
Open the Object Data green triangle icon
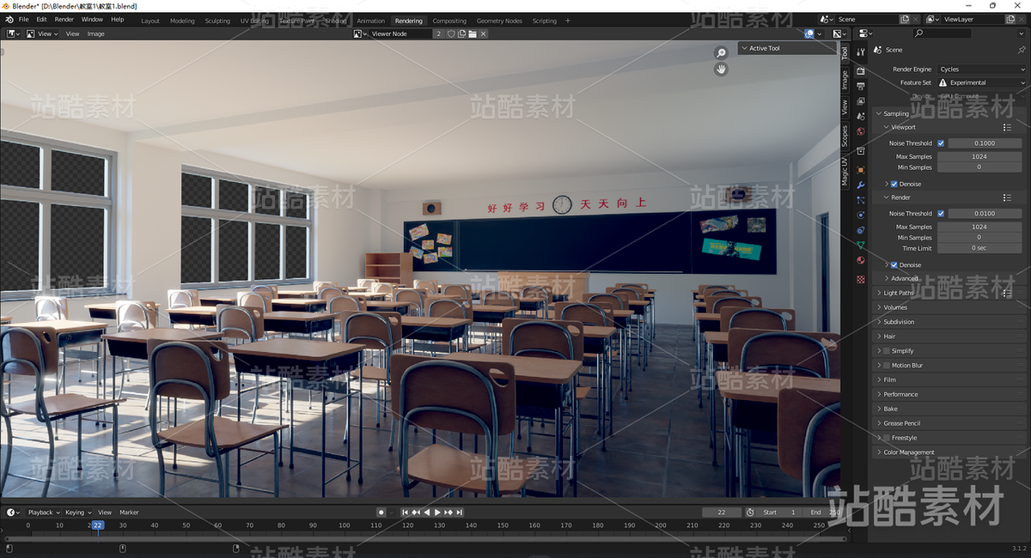[861, 246]
